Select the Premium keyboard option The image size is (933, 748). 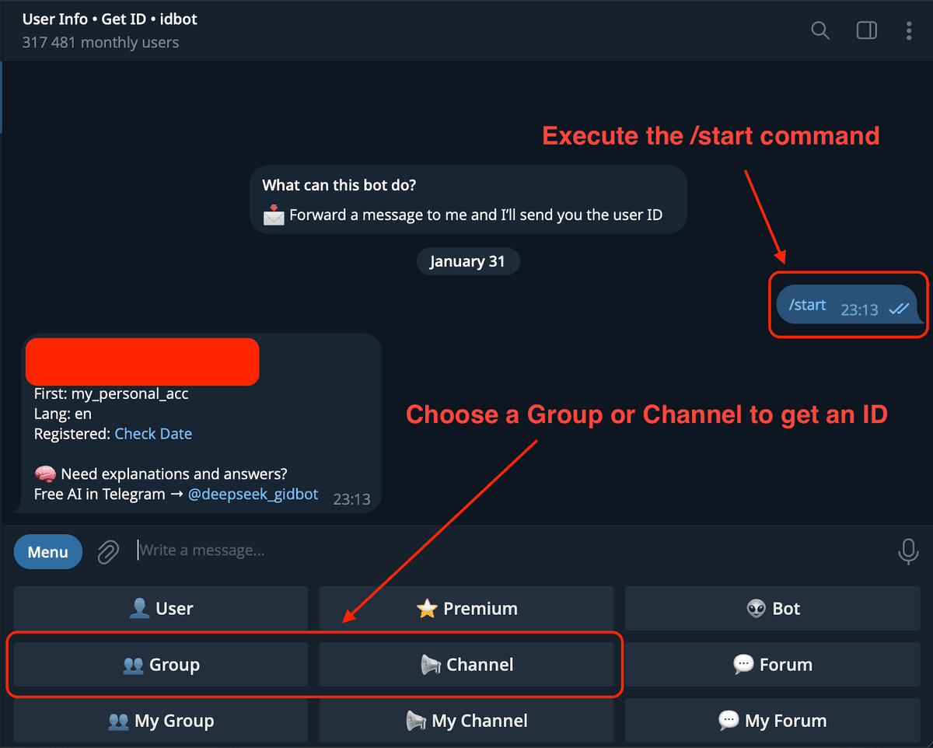click(466, 608)
